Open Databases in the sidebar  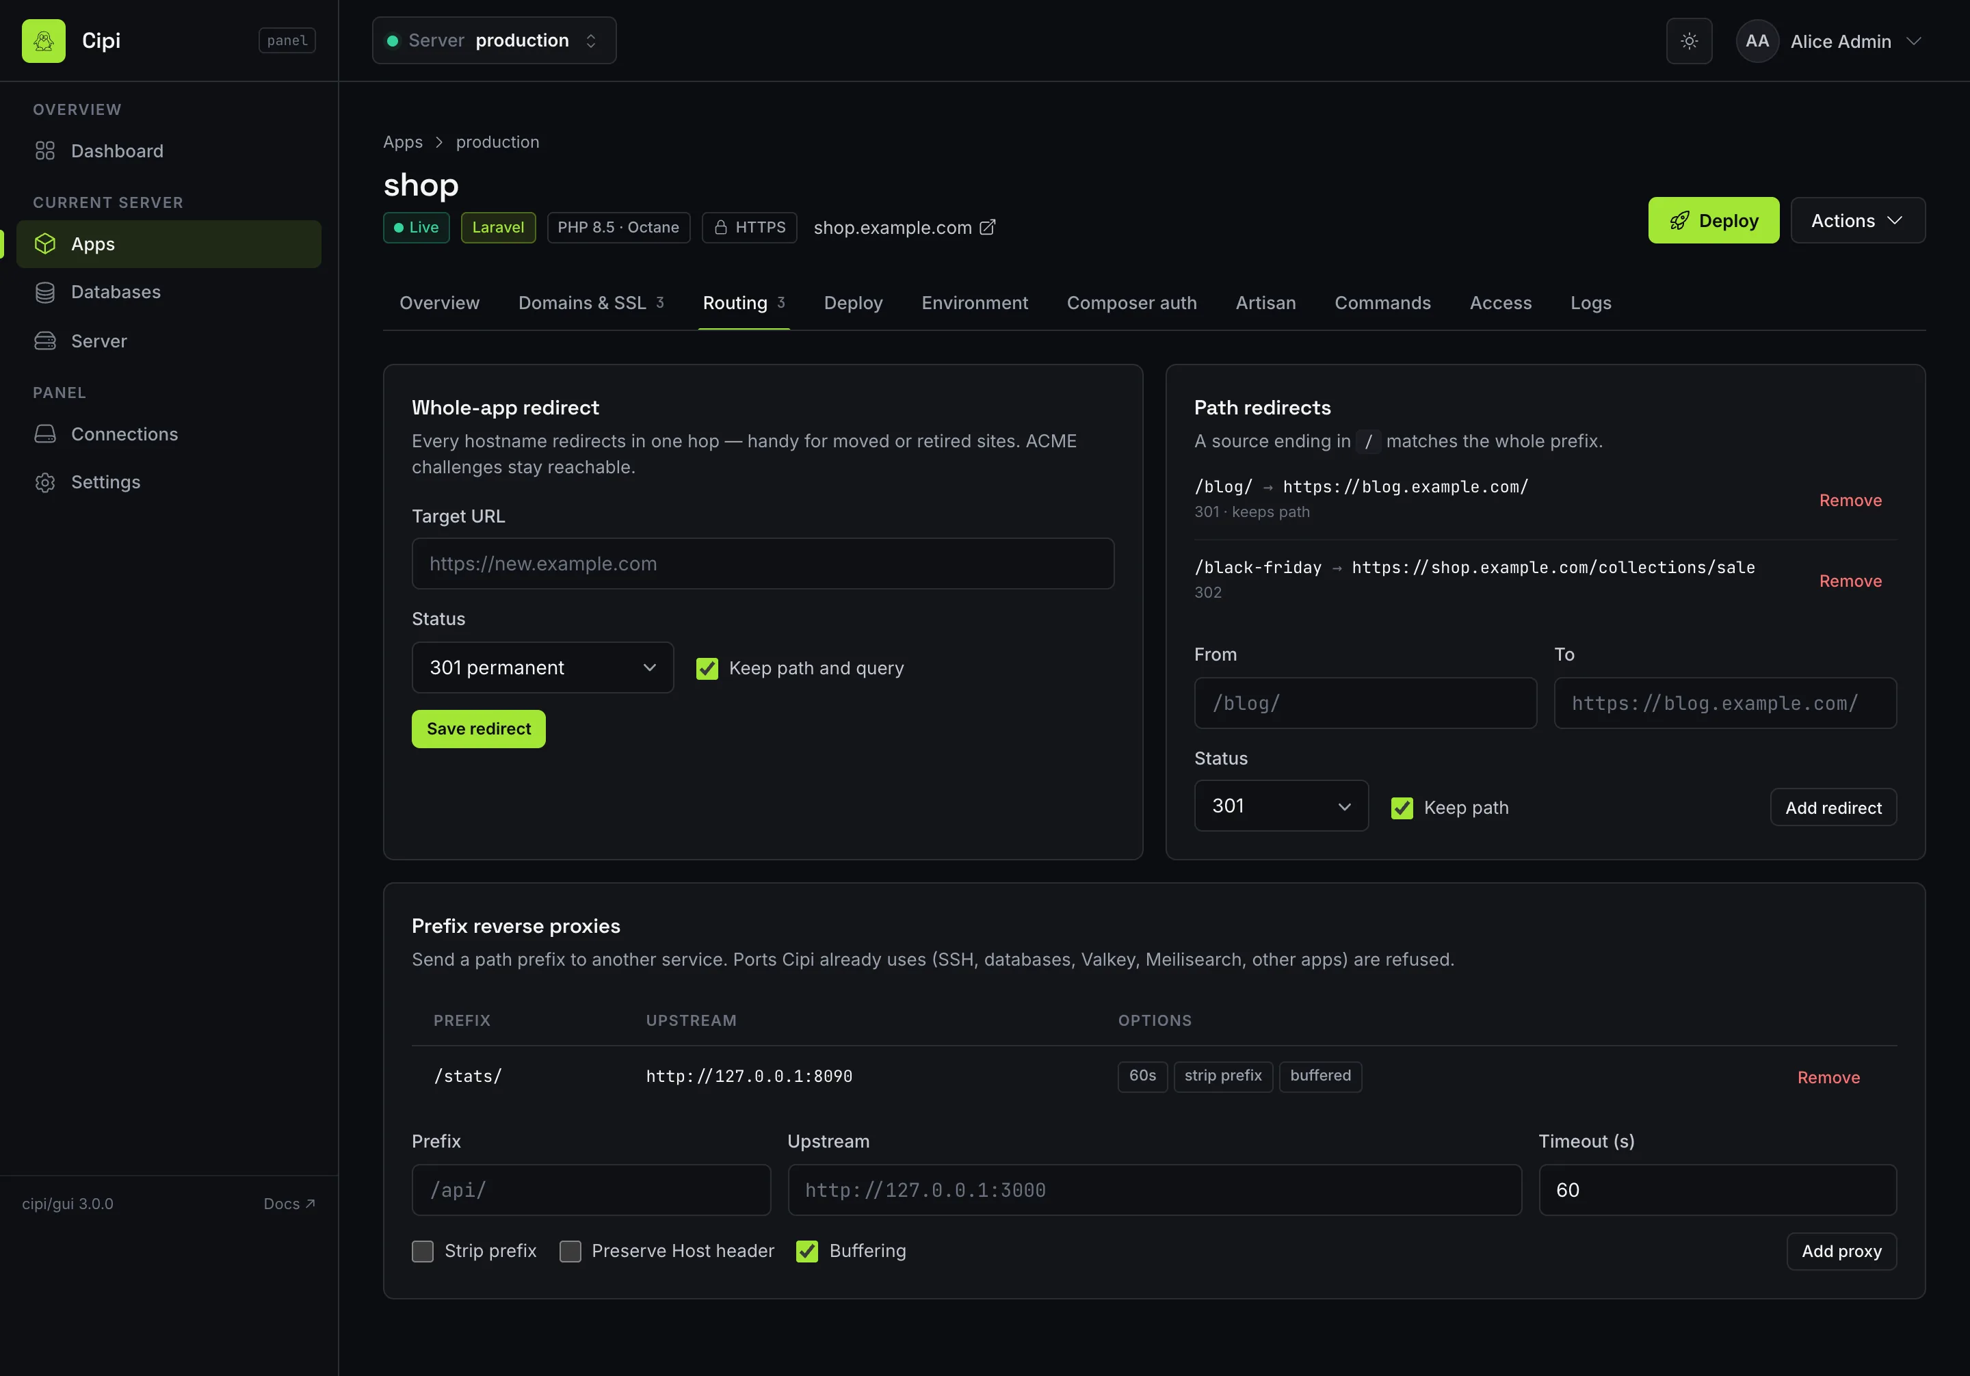tap(169, 293)
